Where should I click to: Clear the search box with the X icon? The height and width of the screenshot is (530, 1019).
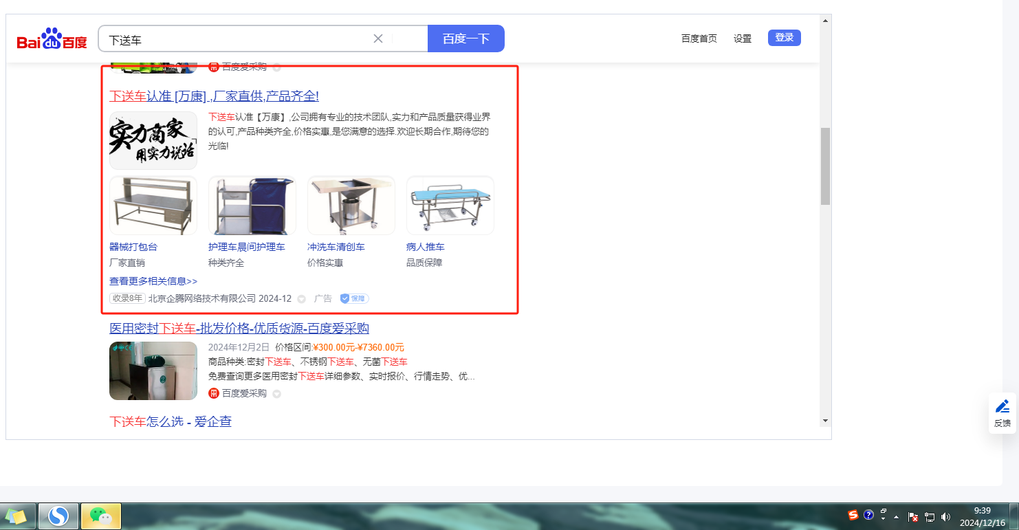pyautogui.click(x=377, y=38)
